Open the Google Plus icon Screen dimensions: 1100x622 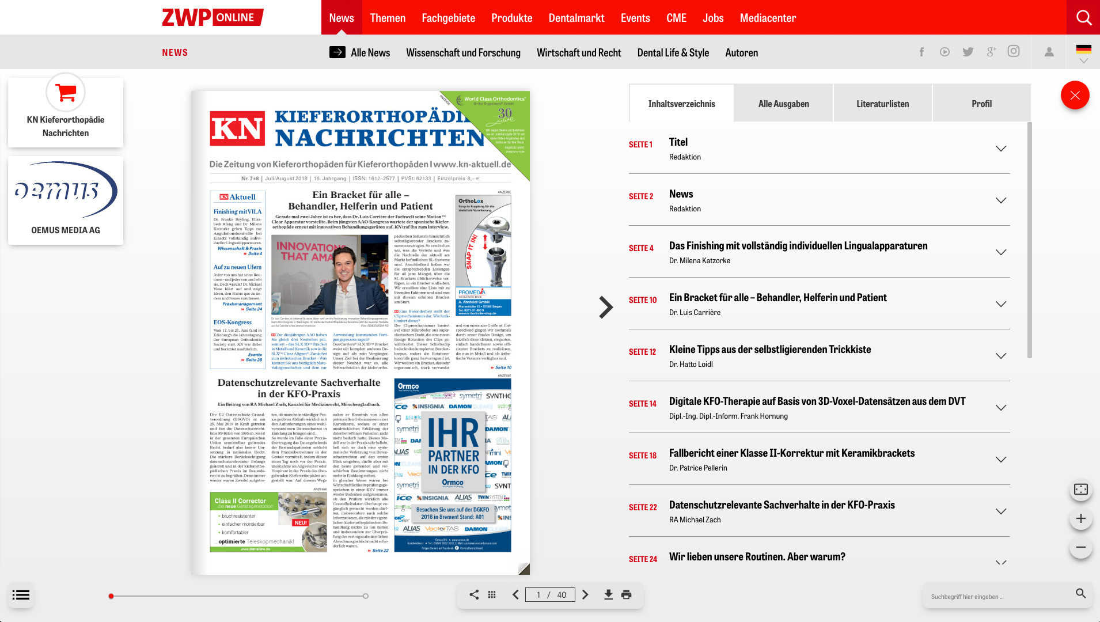(x=991, y=52)
